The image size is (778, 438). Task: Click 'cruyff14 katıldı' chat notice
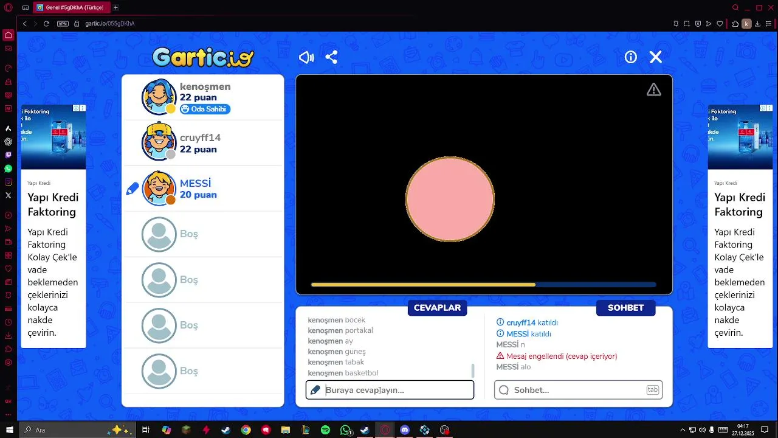pos(527,323)
